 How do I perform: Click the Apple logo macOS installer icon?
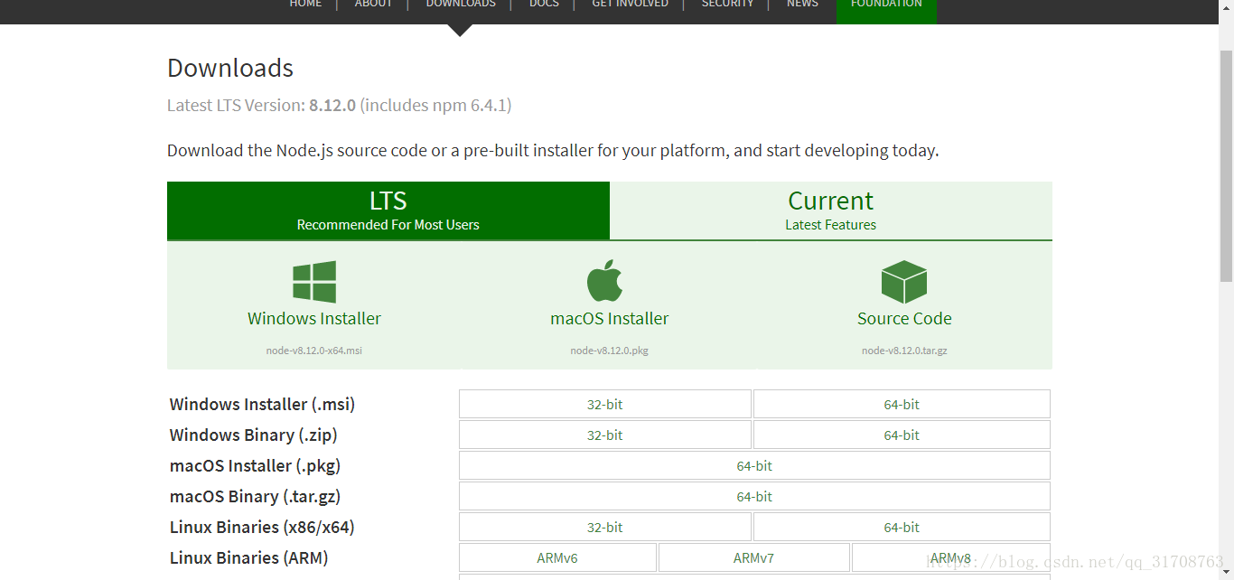click(x=605, y=280)
